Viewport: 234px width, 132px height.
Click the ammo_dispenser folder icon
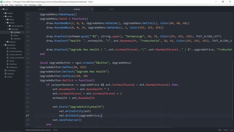10,26
